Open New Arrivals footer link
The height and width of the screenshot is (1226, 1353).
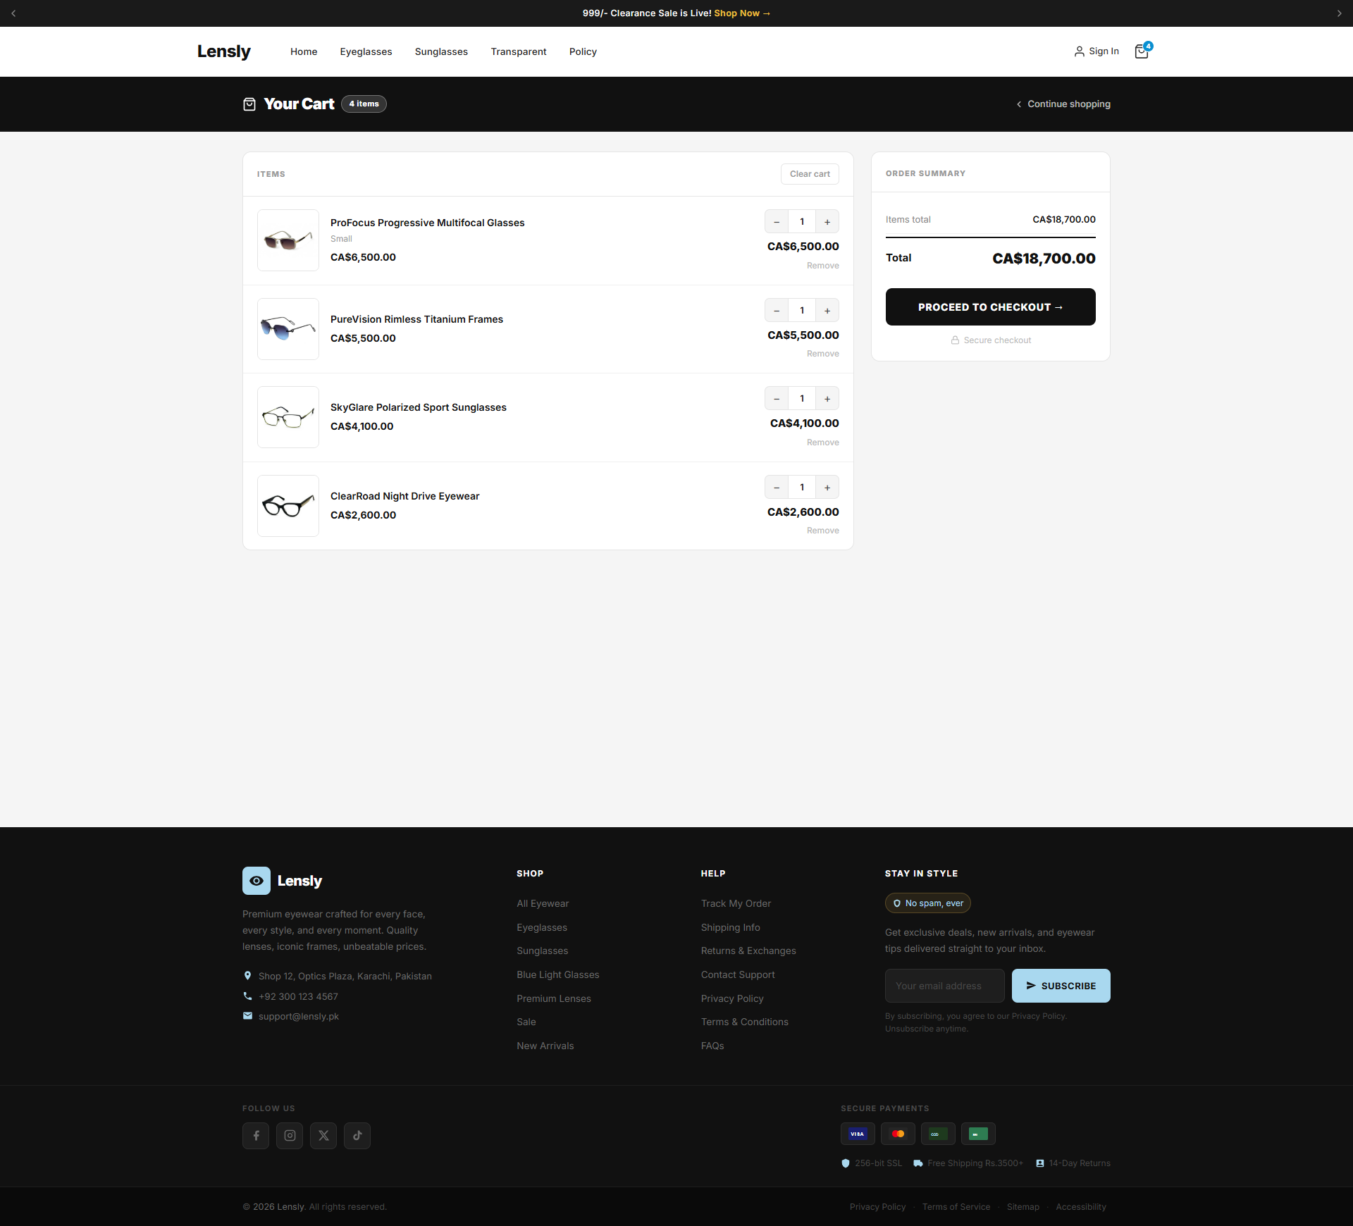(x=545, y=1046)
